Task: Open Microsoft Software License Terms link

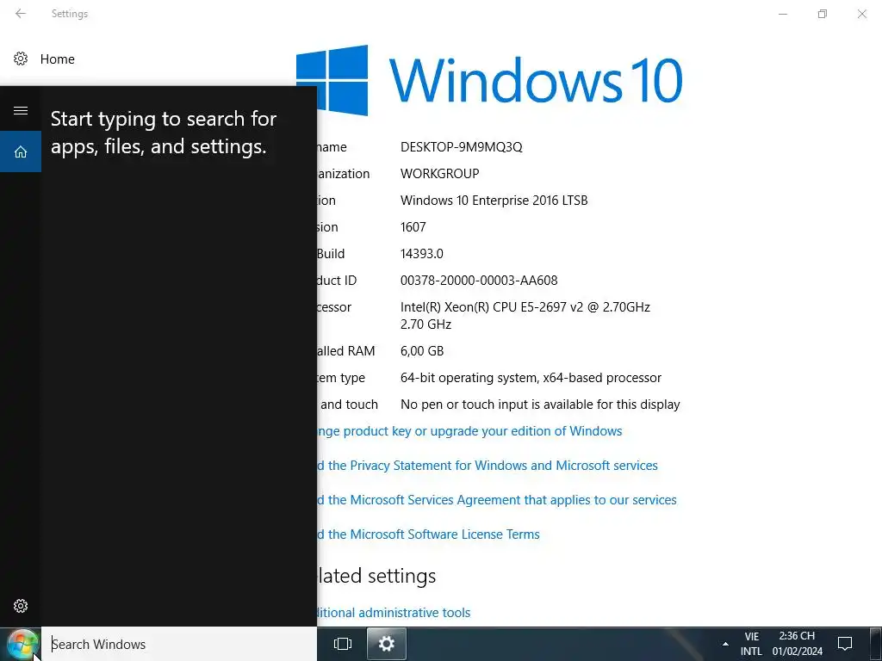Action: 428,534
